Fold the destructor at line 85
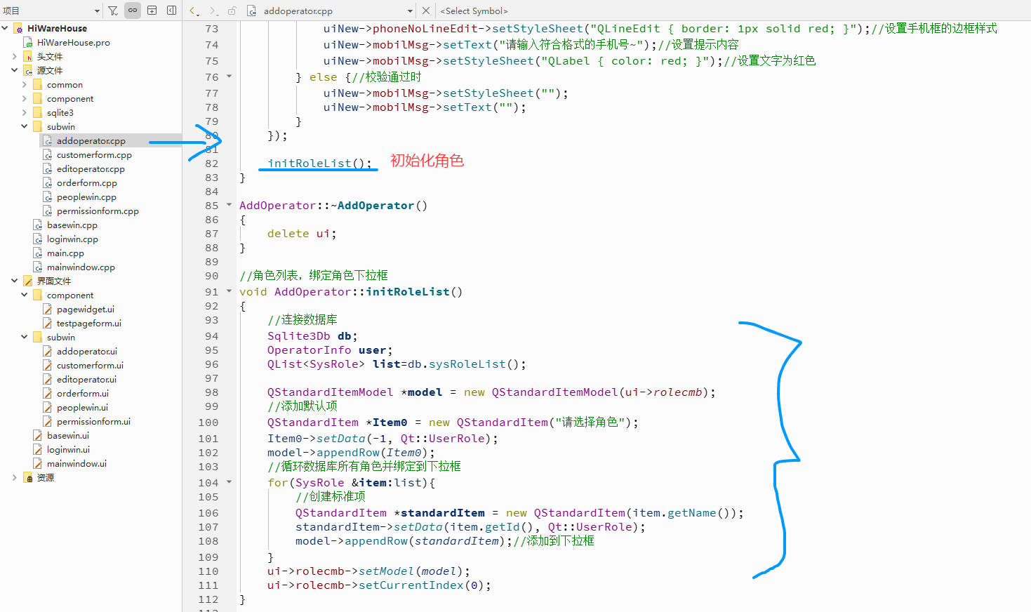The image size is (1031, 612). [229, 205]
